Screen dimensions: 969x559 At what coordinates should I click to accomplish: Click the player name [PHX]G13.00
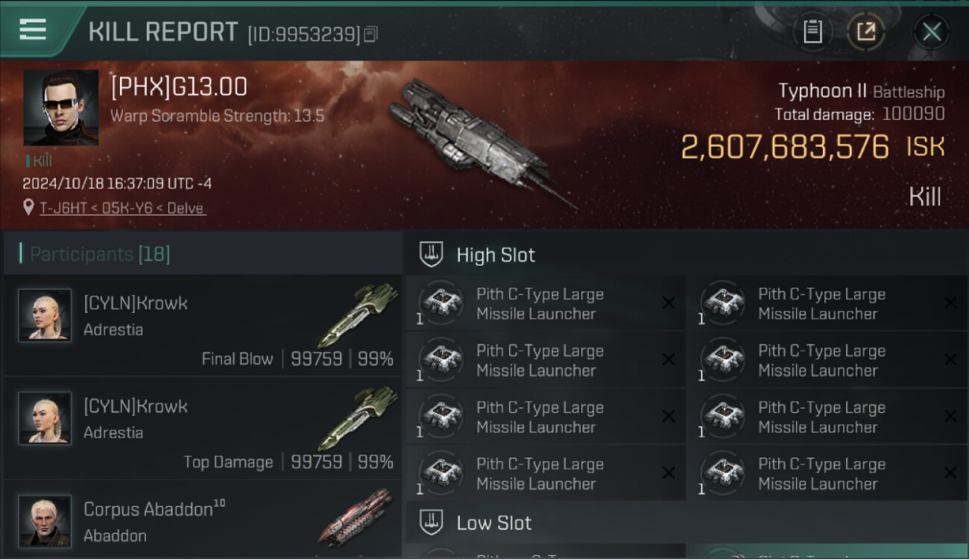click(179, 87)
